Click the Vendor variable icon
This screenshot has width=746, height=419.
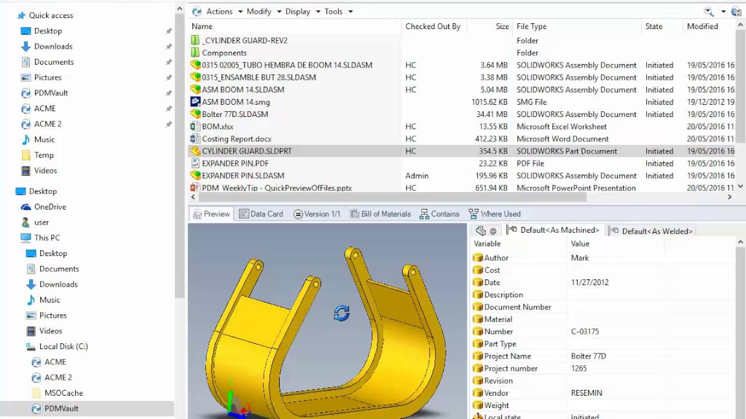click(x=478, y=393)
